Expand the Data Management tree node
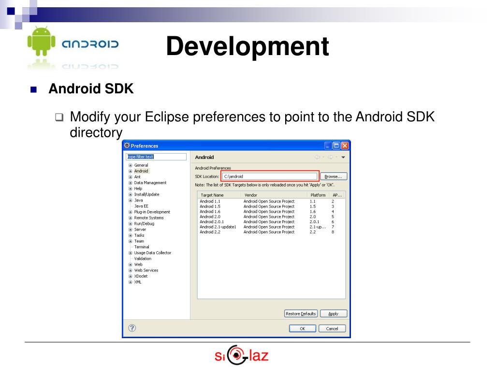Viewport: 495px width, 371px height. tap(131, 183)
